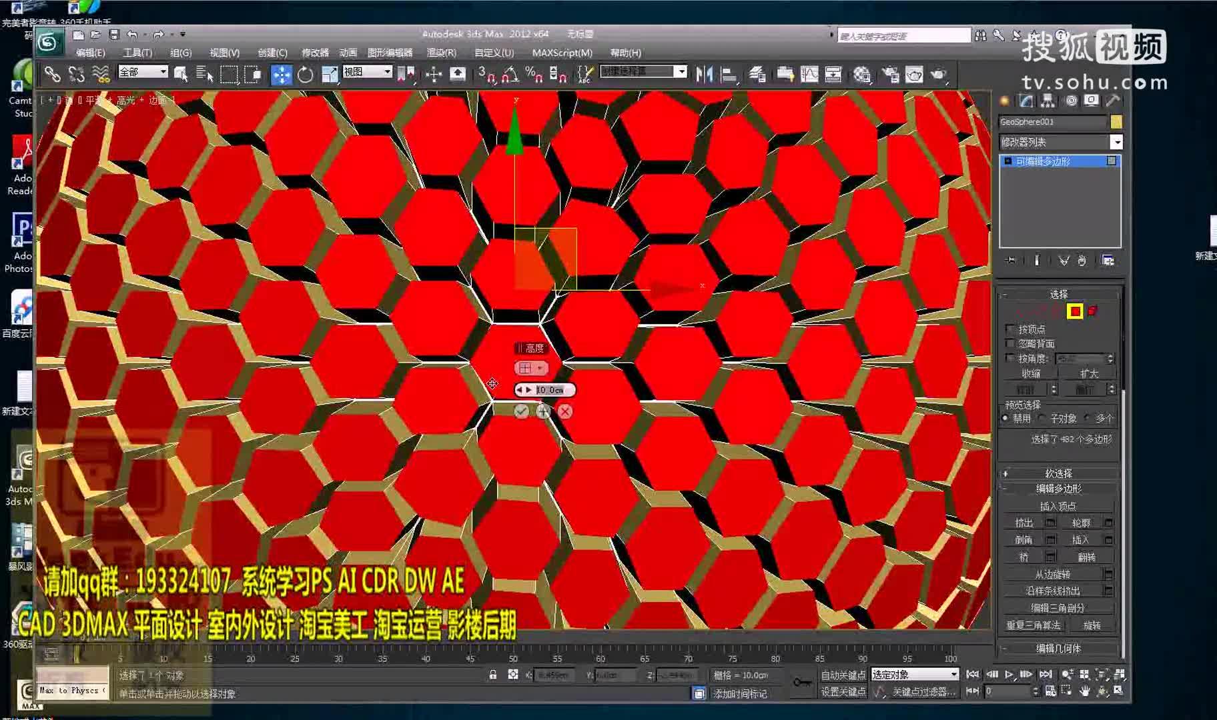Activate the Select and Rotate tool
1217x720 pixels.
coord(305,74)
